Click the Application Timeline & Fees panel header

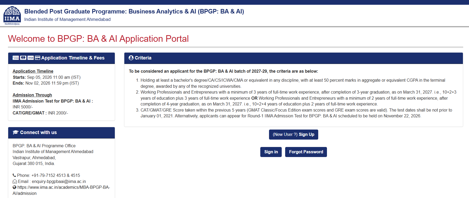click(61, 58)
